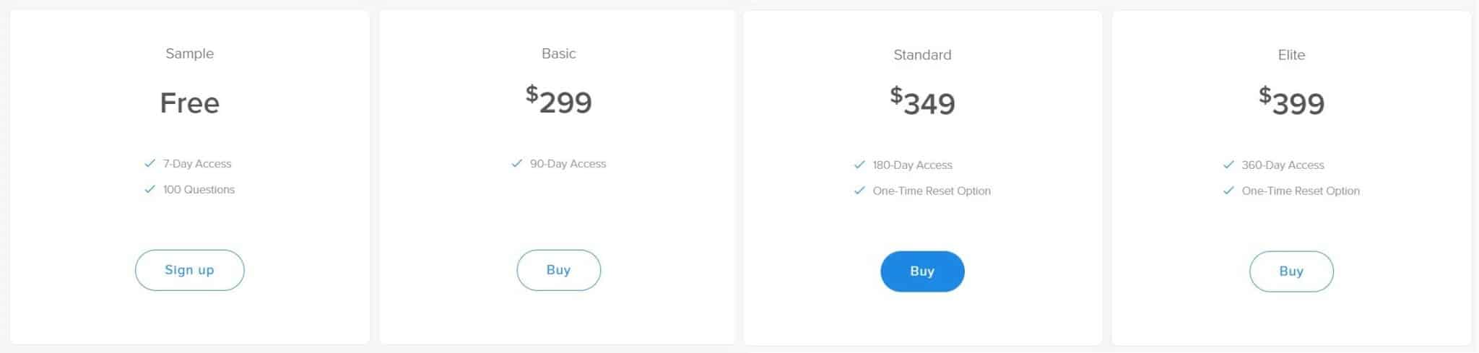Select the Sample plan title
Viewport: 1479px width, 353px height.
pyautogui.click(x=189, y=53)
